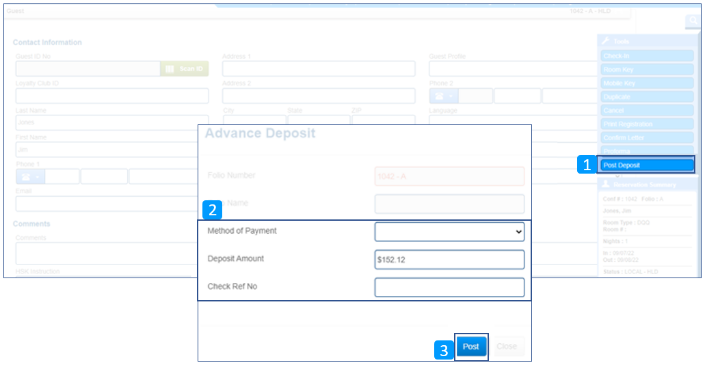Screen dimensions: 705x365
Task: Select Post Deposit in the Tools panel
Action: (x=647, y=165)
